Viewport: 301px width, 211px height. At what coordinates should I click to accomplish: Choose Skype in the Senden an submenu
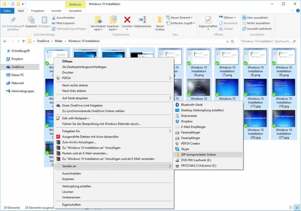point(208,149)
